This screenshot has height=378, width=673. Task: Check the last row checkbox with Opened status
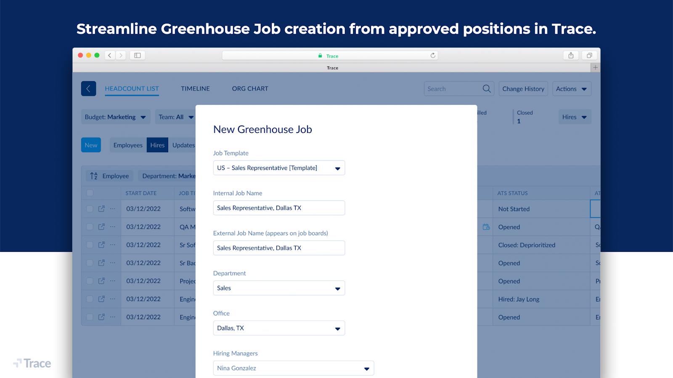(90, 317)
